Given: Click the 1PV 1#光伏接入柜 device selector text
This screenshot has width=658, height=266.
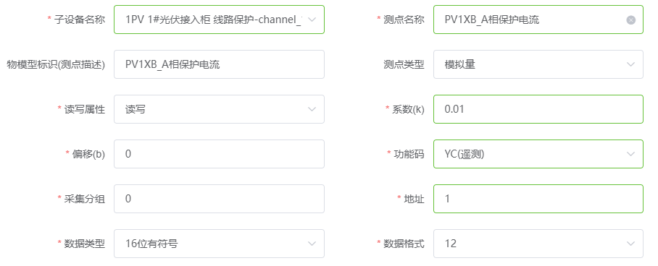Looking at the screenshot, I should [x=214, y=20].
